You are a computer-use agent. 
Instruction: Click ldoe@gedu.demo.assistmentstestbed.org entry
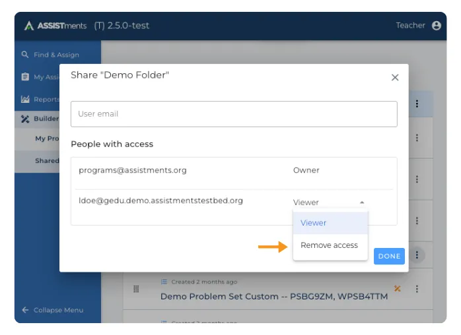pyautogui.click(x=160, y=201)
